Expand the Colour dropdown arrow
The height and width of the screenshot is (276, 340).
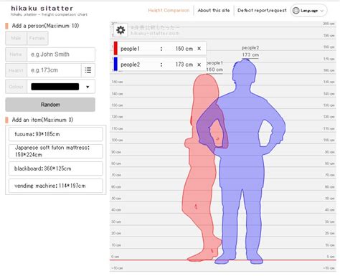(x=88, y=87)
